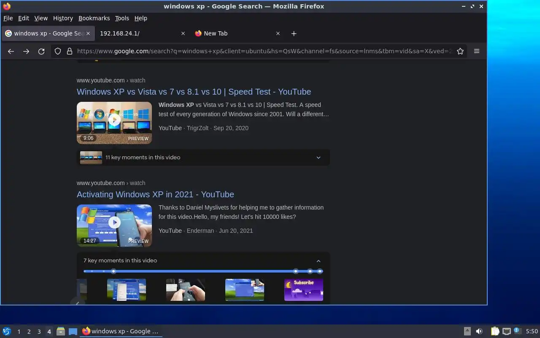
Task: Open the View menu
Action: pos(41,18)
